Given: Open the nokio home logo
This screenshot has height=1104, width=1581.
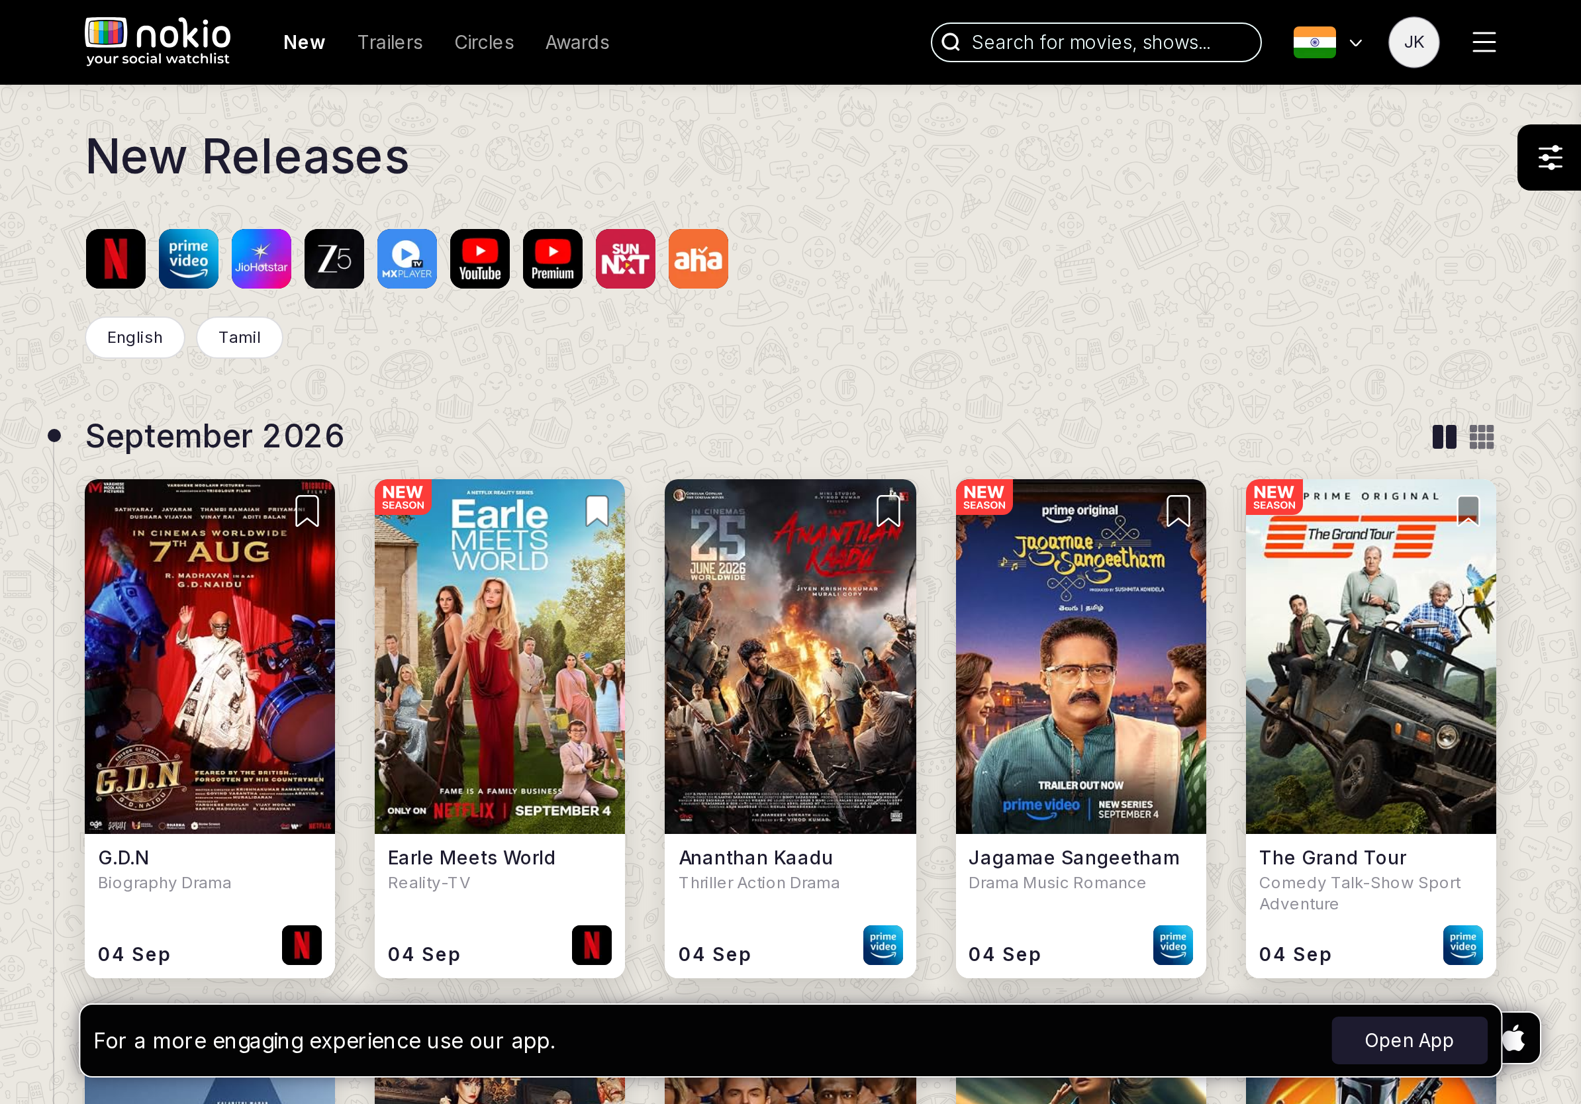Looking at the screenshot, I should tap(158, 42).
